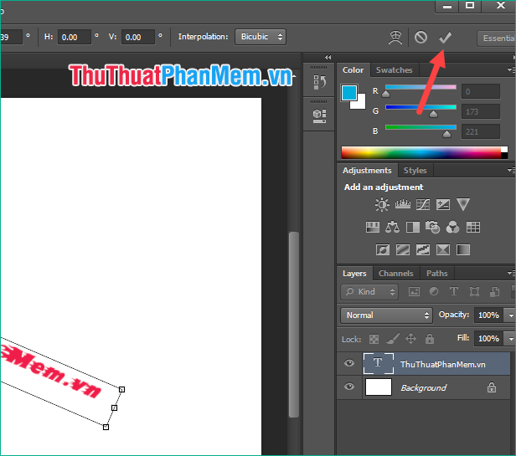Commit the transform with the checkmark
Image resolution: width=516 pixels, height=456 pixels.
445,38
